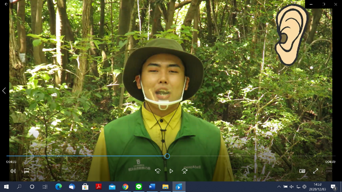The width and height of the screenshot is (342, 192).
Task: Open the volume control in player
Action: pos(13,171)
